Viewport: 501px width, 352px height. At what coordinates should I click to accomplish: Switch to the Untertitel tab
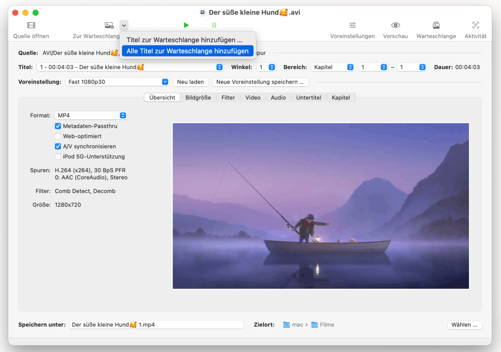[308, 98]
